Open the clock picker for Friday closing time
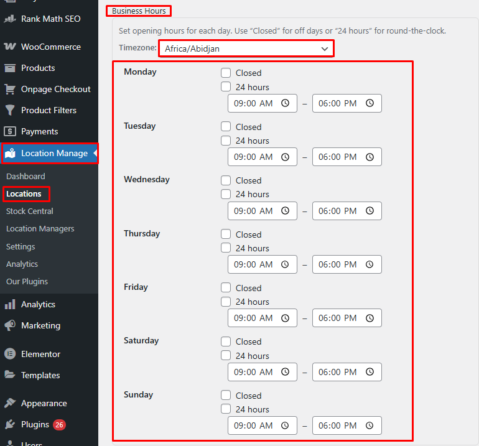 [x=370, y=318]
